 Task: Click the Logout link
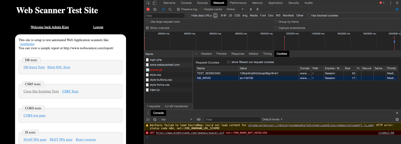pyautogui.click(x=98, y=27)
